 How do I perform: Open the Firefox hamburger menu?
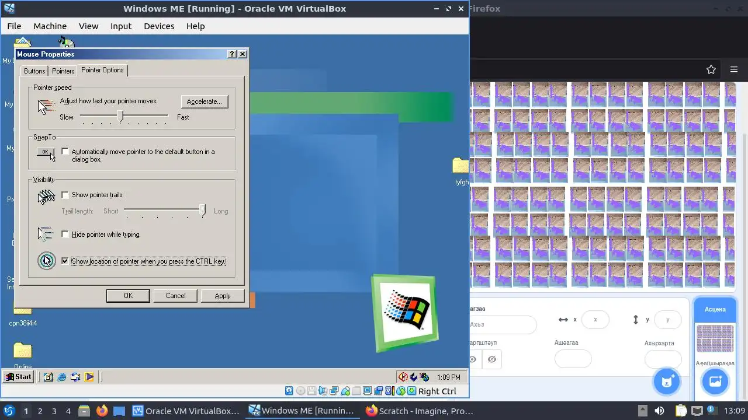pos(734,69)
